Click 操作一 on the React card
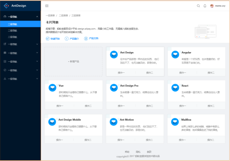This screenshot has width=230, height=161. (182, 106)
